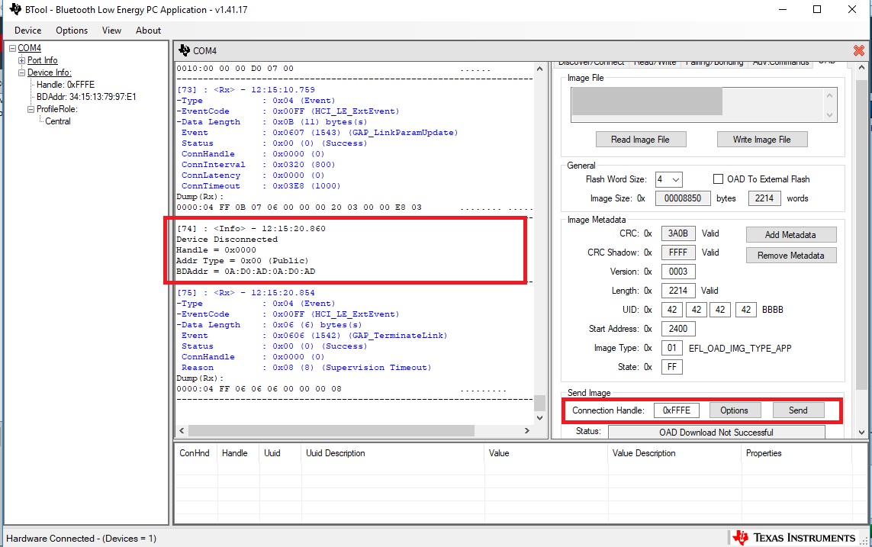Enable OAD To External Flash checkbox

click(718, 179)
